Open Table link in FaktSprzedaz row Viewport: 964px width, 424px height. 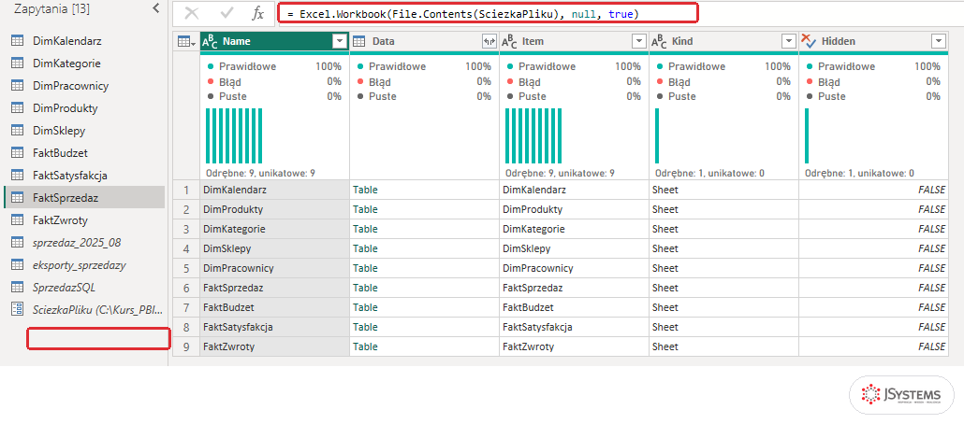(x=365, y=288)
